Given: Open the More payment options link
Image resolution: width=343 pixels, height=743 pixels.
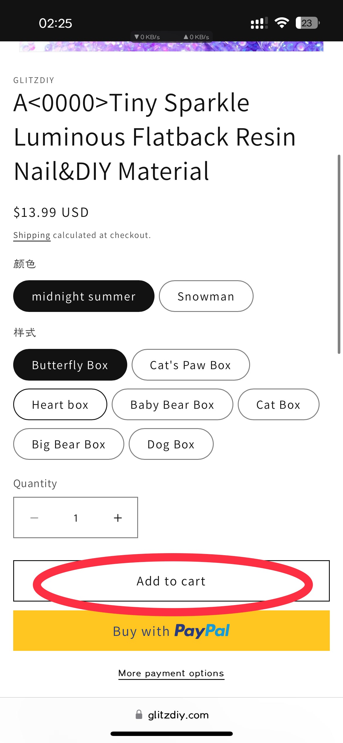Looking at the screenshot, I should 171,673.
